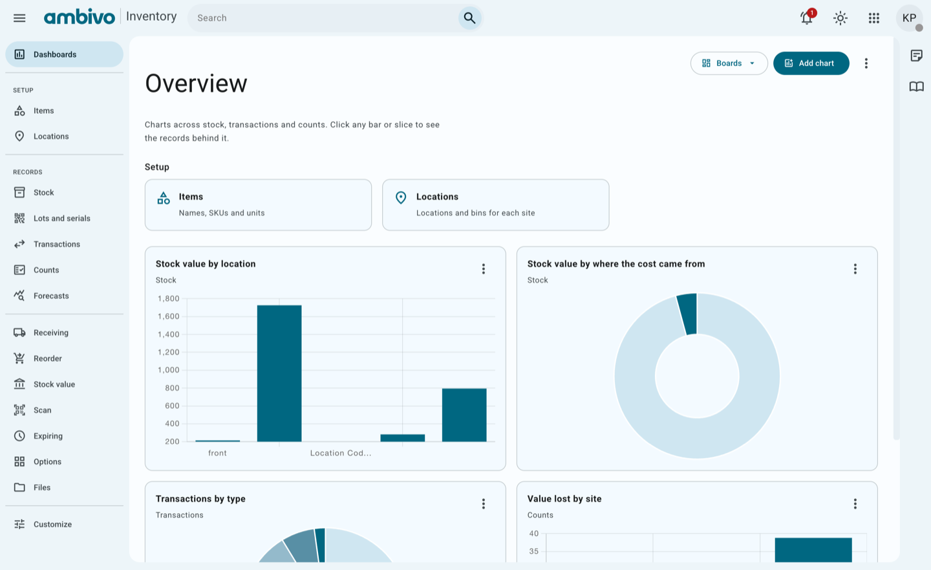Click the search magnifier icon
Screen dimensions: 931x570
(x=470, y=18)
